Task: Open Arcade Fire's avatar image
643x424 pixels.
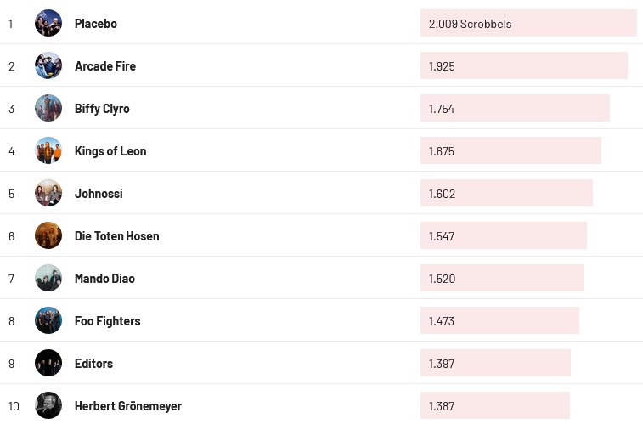Action: [48, 65]
